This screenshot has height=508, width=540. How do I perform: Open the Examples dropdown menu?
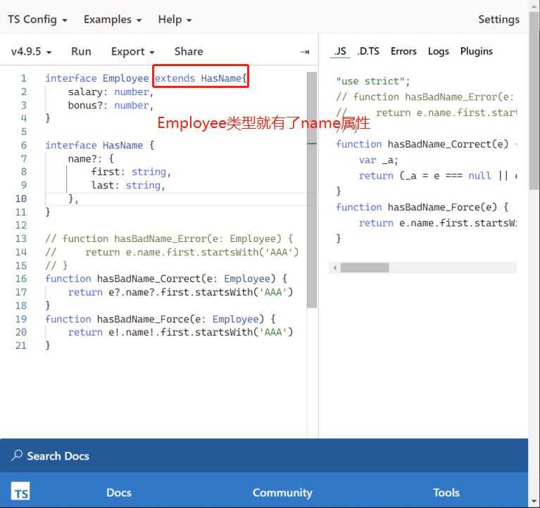tap(113, 20)
